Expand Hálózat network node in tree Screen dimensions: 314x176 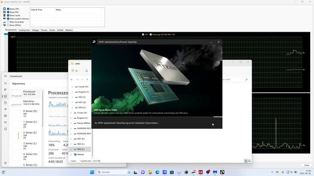[x=71, y=154]
